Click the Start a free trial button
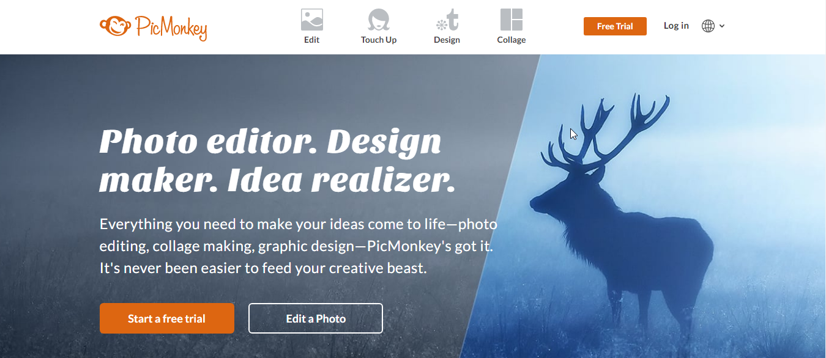The height and width of the screenshot is (358, 826). (x=167, y=318)
